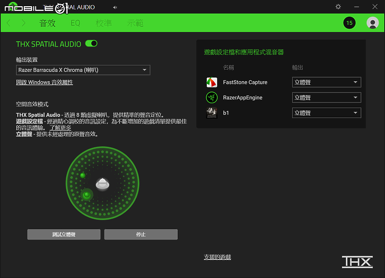Go back with the left arrow
This screenshot has width=385, height=278.
click(x=9, y=23)
